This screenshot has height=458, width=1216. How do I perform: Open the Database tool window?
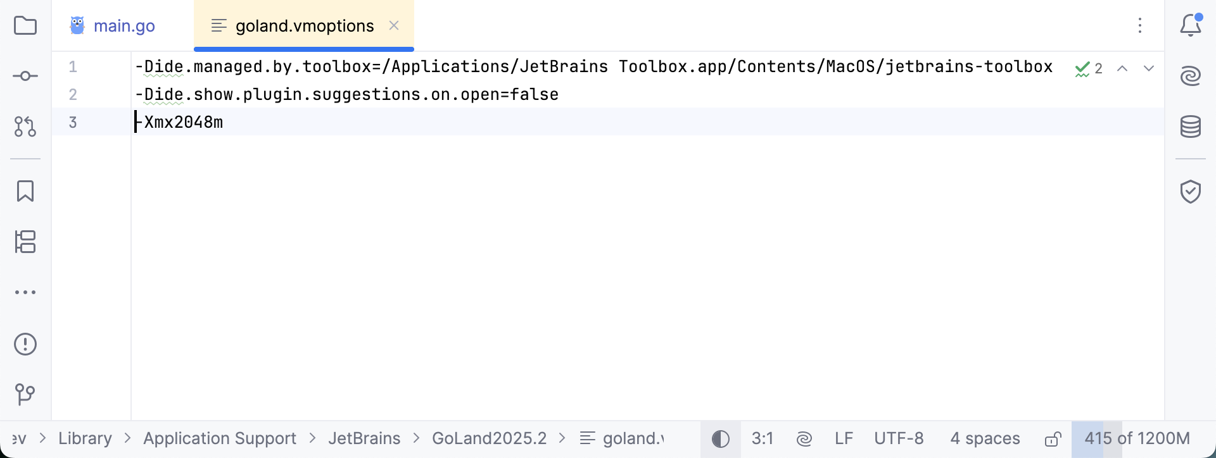[x=1191, y=127]
